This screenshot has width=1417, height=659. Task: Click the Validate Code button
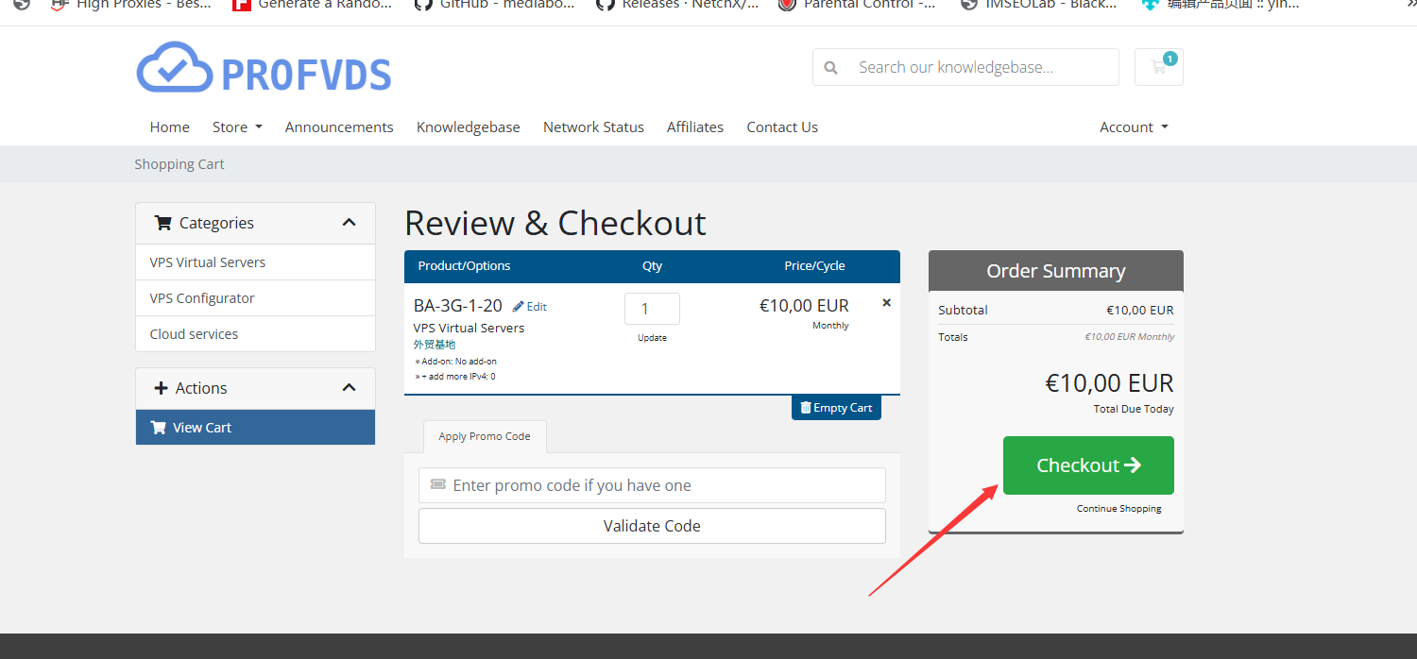pos(652,526)
